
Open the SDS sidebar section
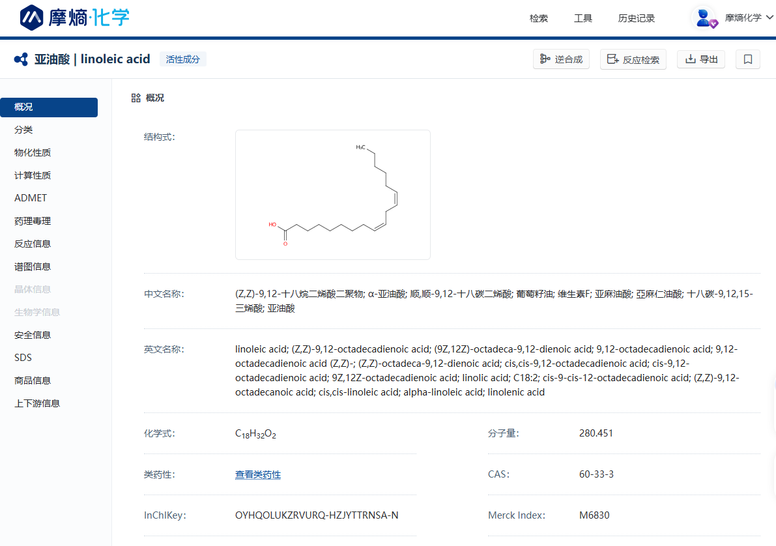pos(23,358)
